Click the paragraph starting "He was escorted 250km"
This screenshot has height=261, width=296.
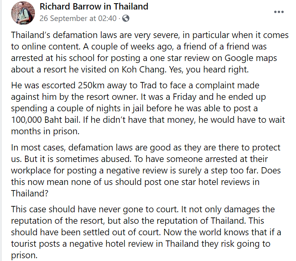[148, 108]
